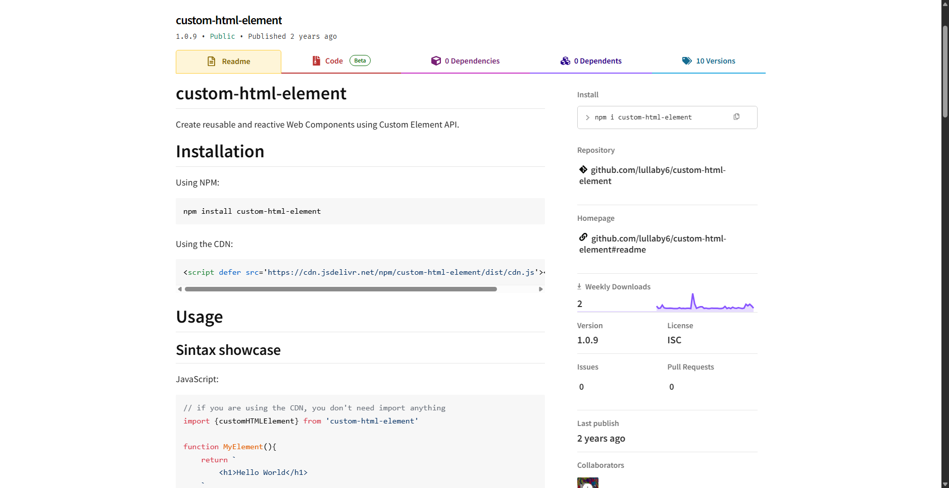
Task: Click the 'Sintax showcase' heading
Action: [x=228, y=350]
